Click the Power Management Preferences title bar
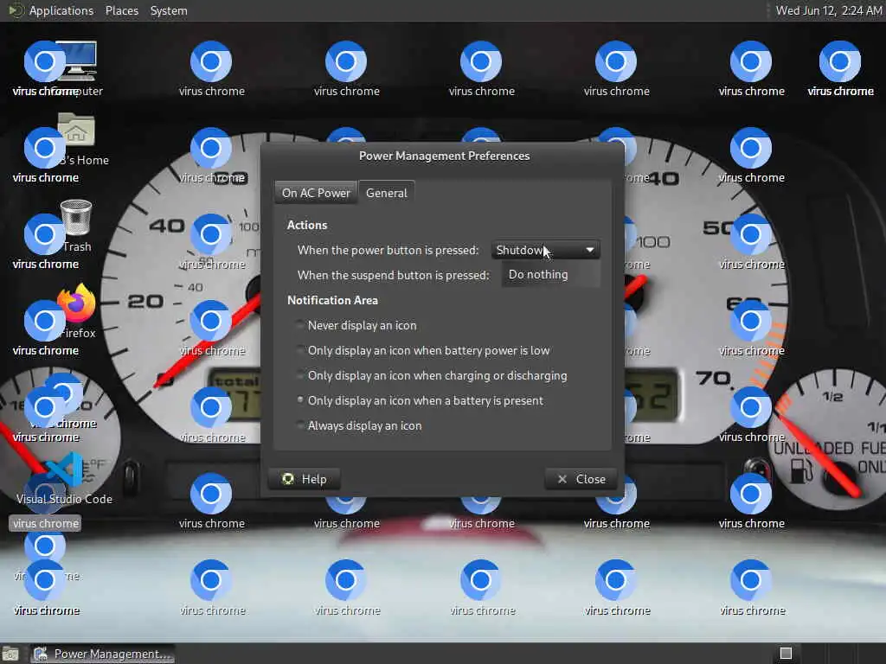Viewport: 886px width, 664px height. click(444, 156)
